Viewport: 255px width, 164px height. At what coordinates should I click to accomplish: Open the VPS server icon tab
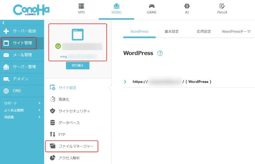tap(81, 6)
